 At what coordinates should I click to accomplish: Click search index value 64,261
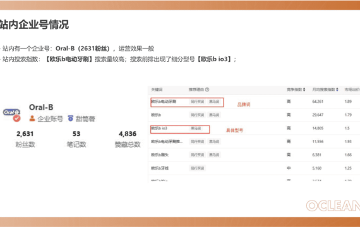(318, 102)
